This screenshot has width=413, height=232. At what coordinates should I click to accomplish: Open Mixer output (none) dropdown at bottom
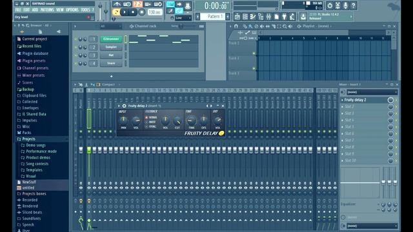(372, 226)
